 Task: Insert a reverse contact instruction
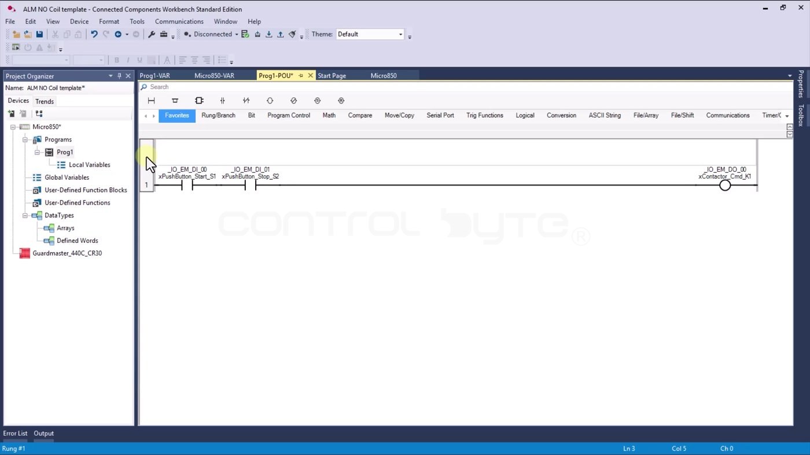tap(246, 101)
